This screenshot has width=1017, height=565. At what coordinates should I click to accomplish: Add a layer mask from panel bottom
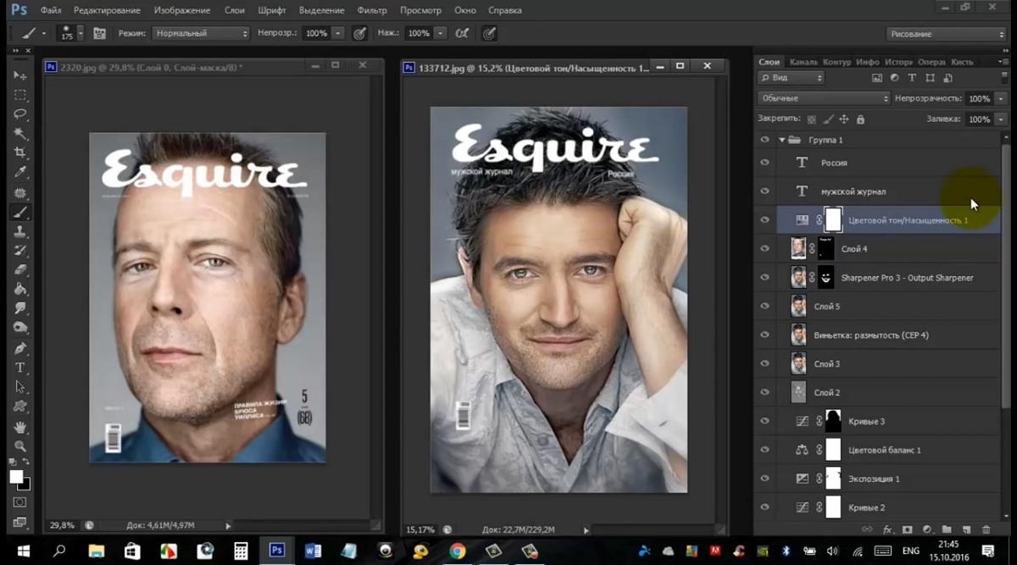click(x=908, y=529)
